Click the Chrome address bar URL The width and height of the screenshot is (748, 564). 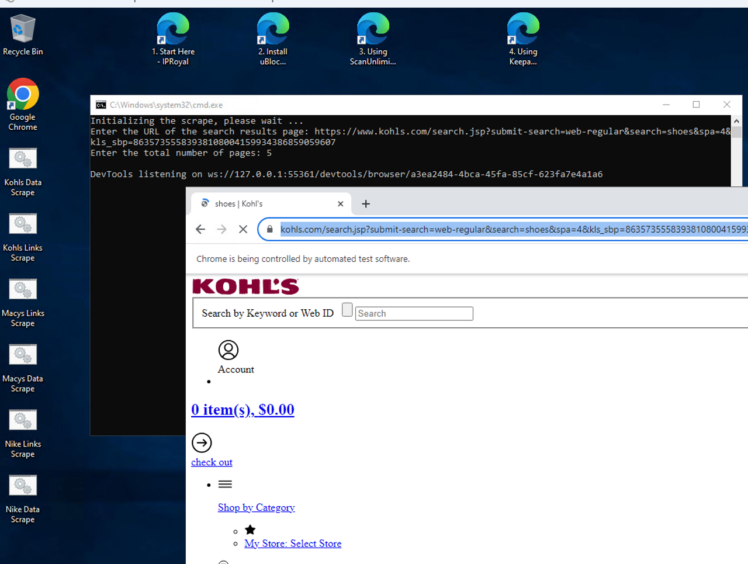click(x=514, y=229)
